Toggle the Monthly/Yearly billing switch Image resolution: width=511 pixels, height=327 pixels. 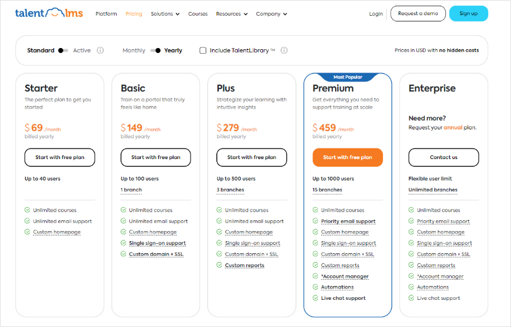click(x=155, y=51)
